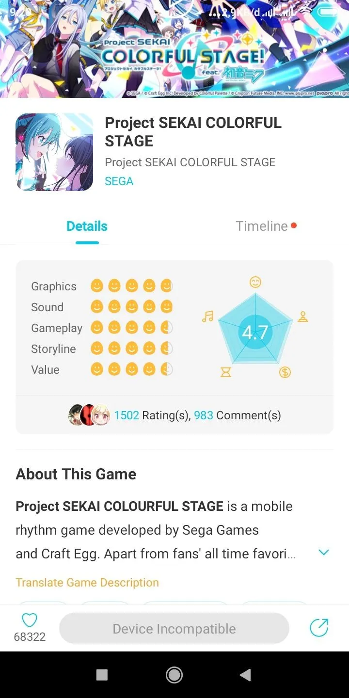Click the chess pawn gameplay icon

click(x=303, y=317)
